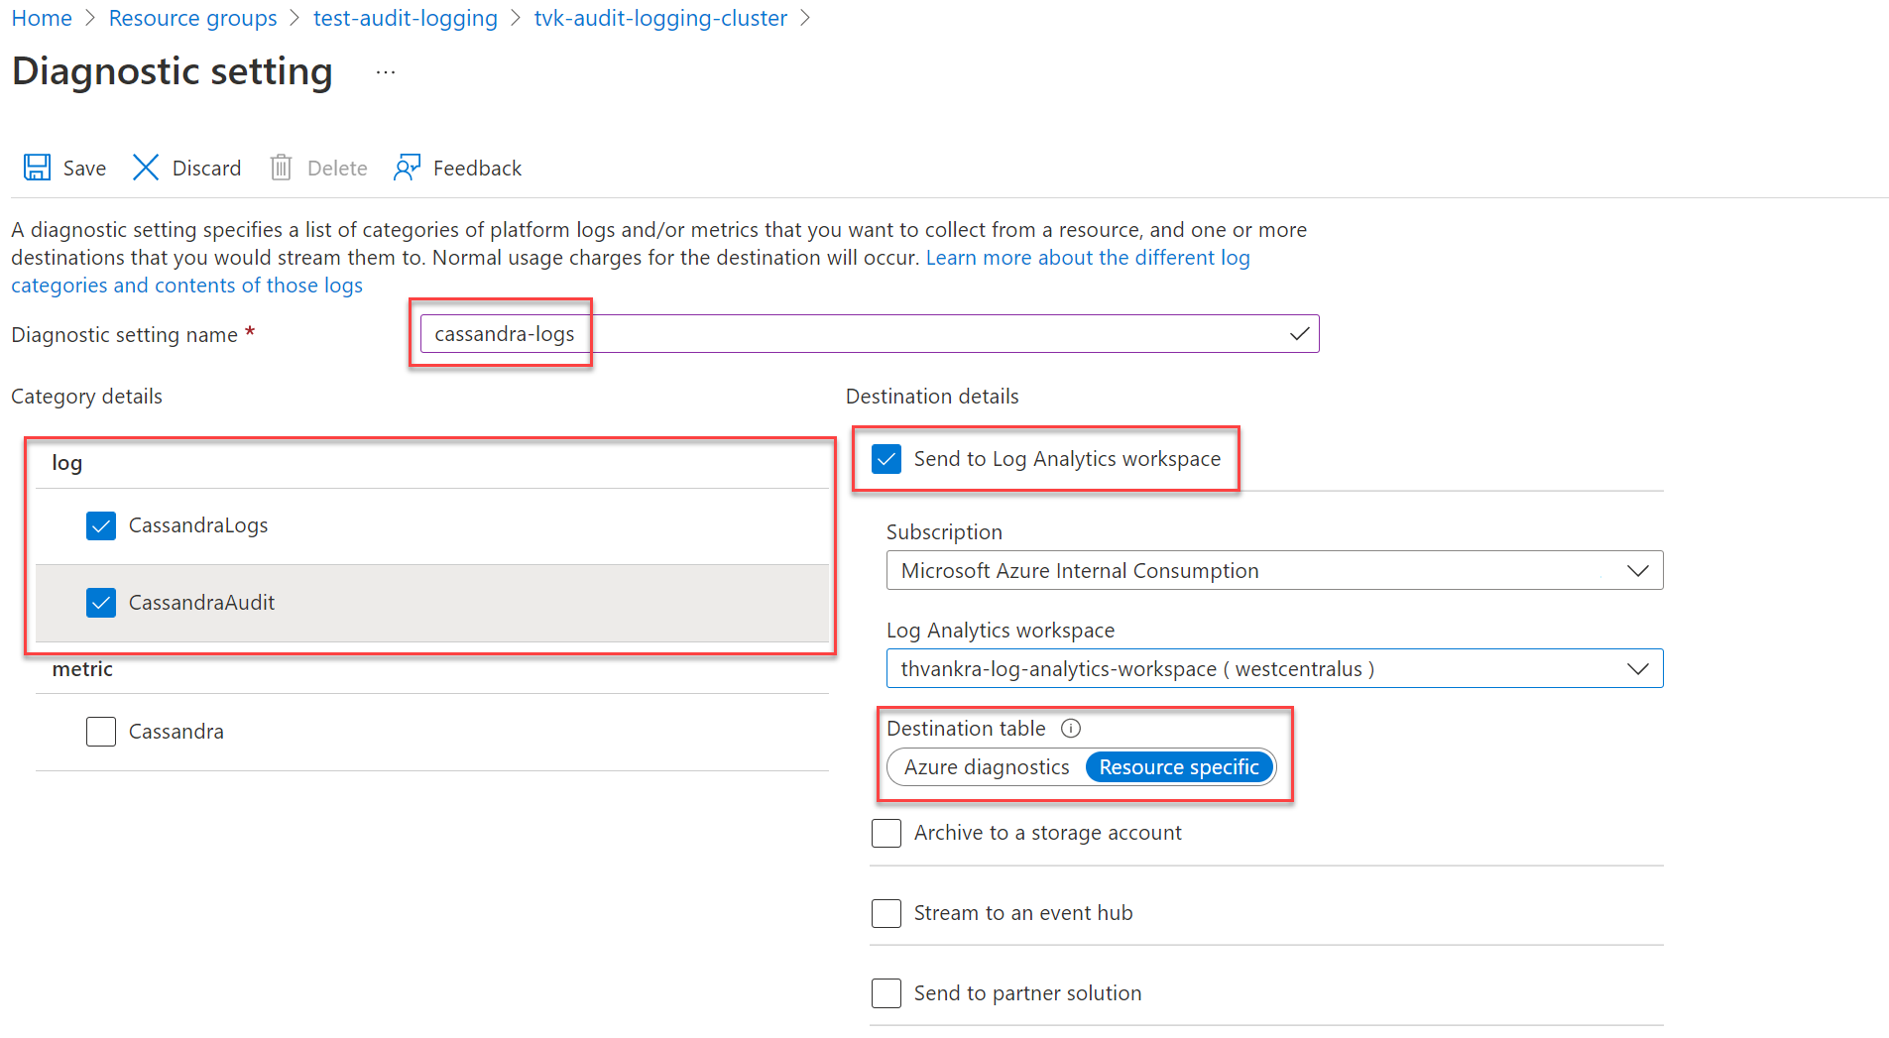Navigate to test-audit-logging breadcrumb
Image resolution: width=1889 pixels, height=1038 pixels.
tap(405, 18)
